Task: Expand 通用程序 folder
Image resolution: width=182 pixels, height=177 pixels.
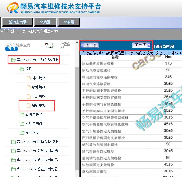Action: pos(32,133)
